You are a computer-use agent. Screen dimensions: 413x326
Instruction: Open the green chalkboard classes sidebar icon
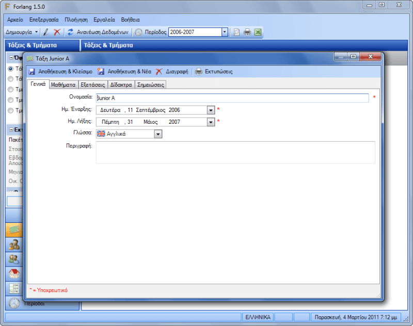pyautogui.click(x=14, y=229)
